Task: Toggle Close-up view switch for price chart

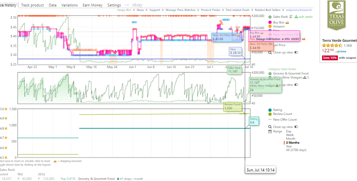Action: 296,52
